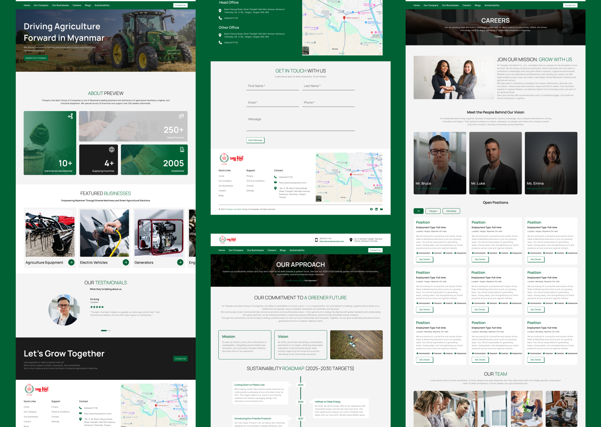Select the active testimonial carousel indicator

pyautogui.click(x=104, y=330)
